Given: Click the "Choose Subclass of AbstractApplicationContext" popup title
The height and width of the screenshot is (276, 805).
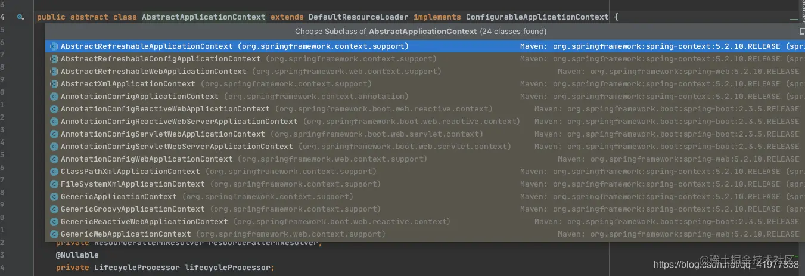Looking at the screenshot, I should [421, 31].
